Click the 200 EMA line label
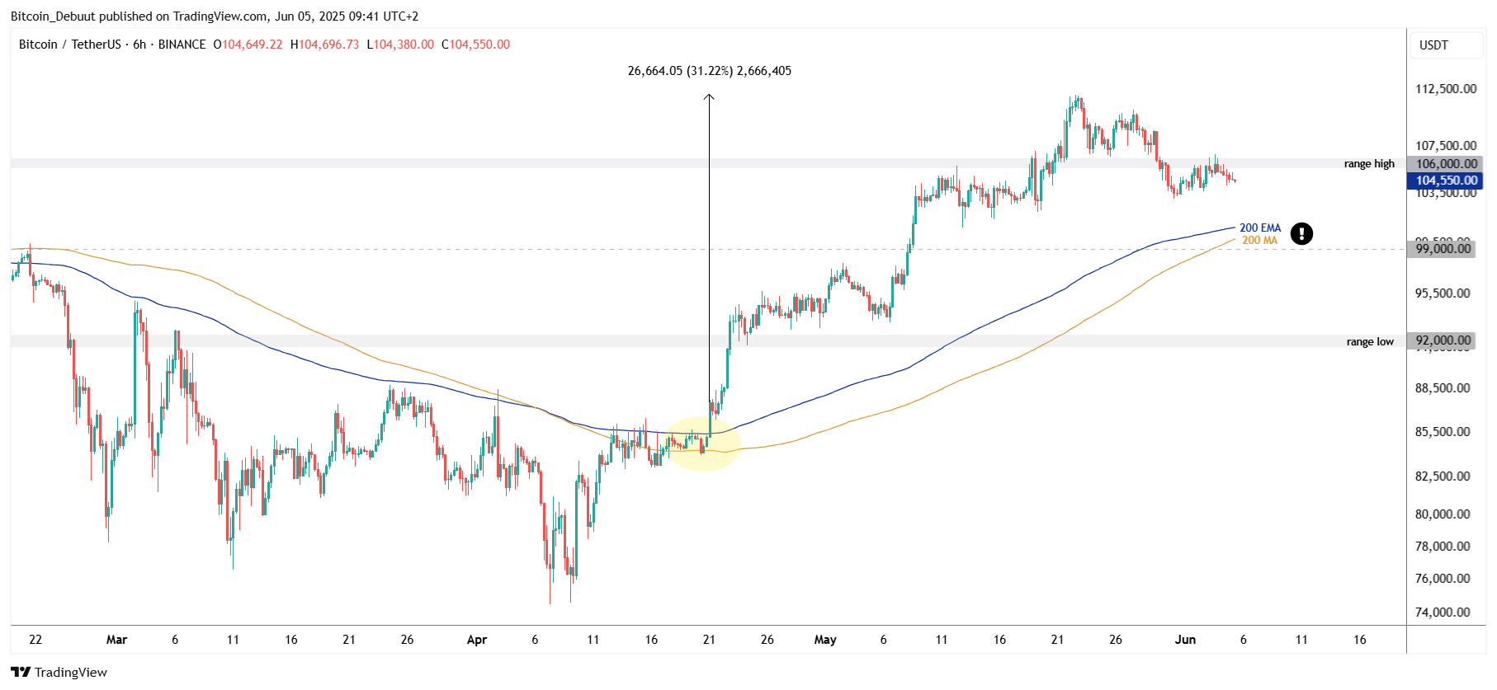The width and height of the screenshot is (1497, 690). tap(1260, 228)
